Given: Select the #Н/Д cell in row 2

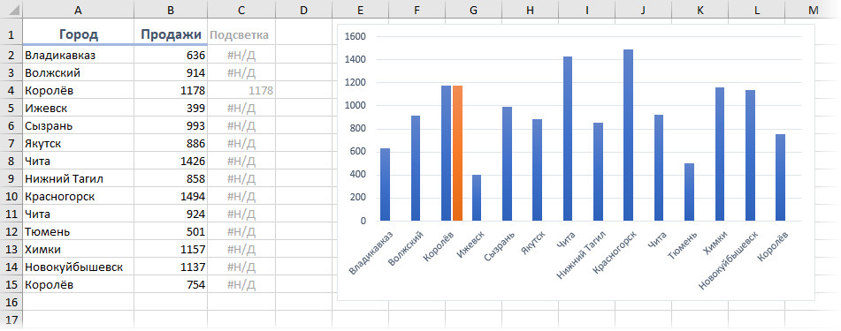Looking at the screenshot, I should [241, 55].
